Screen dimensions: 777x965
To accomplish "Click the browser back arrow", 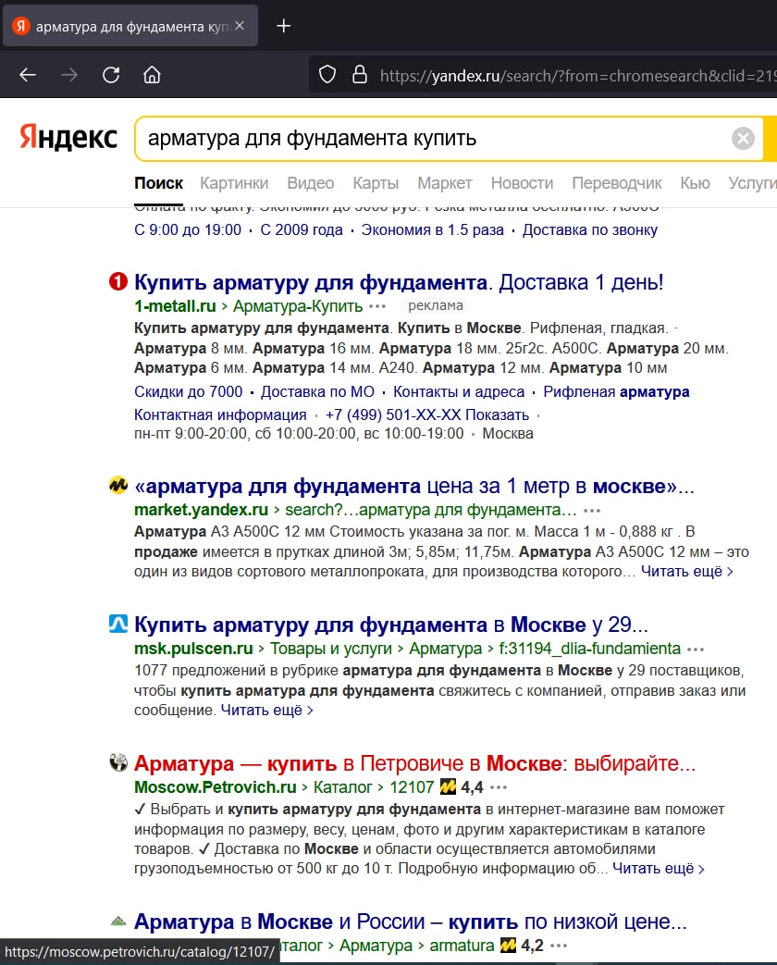I will point(28,75).
